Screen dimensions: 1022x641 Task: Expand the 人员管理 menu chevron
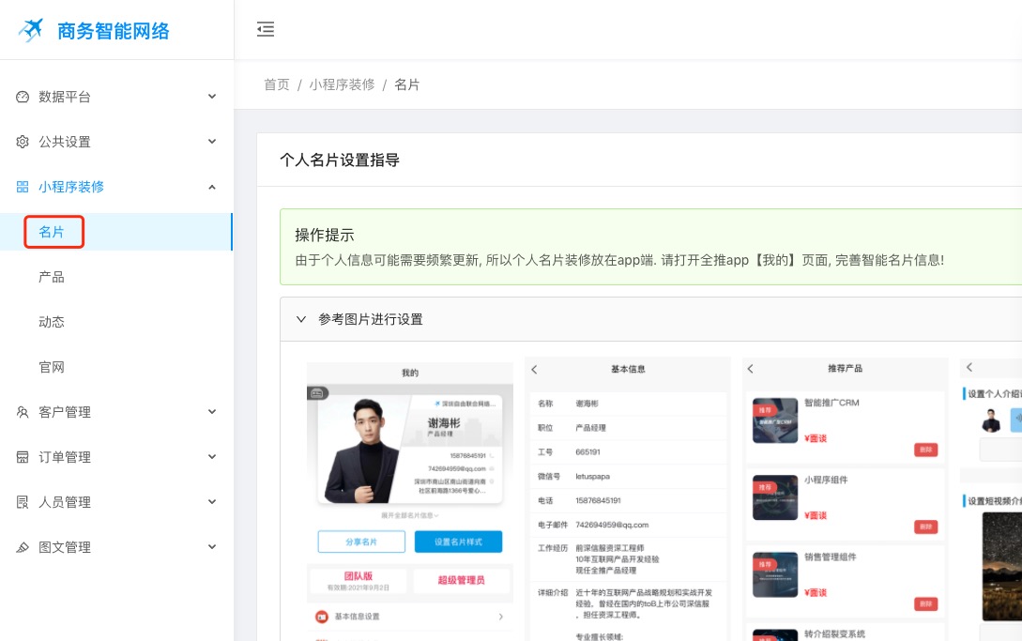[212, 502]
